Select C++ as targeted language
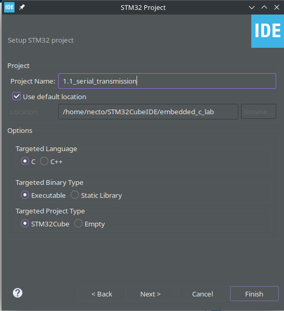This screenshot has width=284, height=311. click(x=44, y=161)
